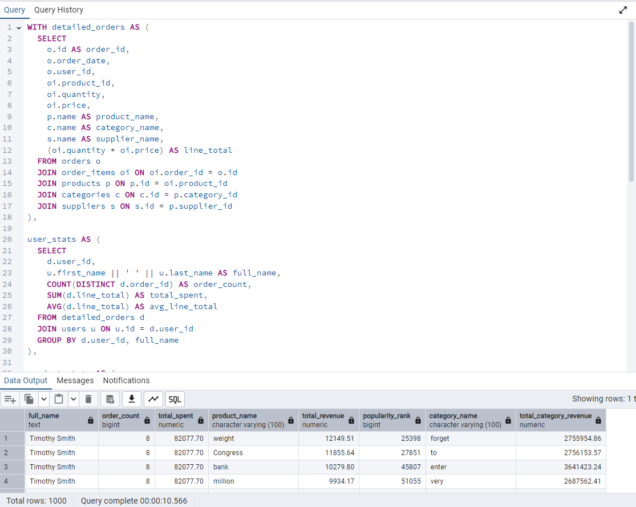
Task: Click the query editor vertical scrollbar
Action: click(631, 103)
